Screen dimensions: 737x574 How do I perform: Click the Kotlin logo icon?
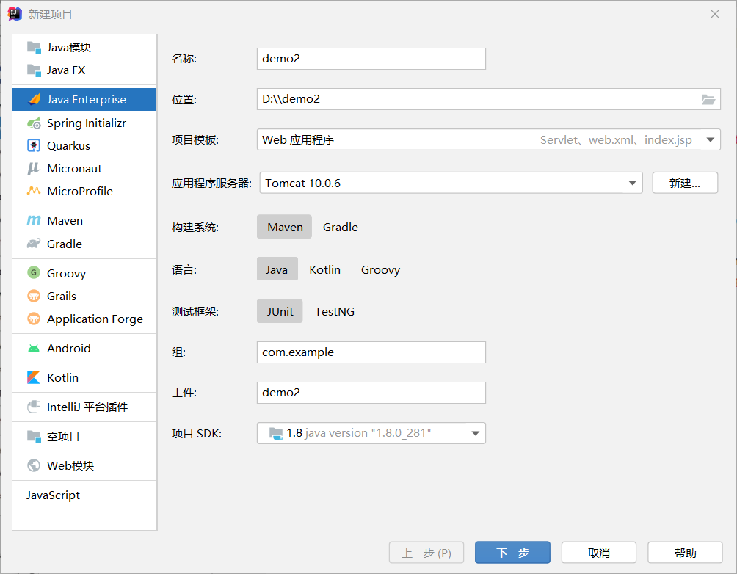(x=33, y=377)
